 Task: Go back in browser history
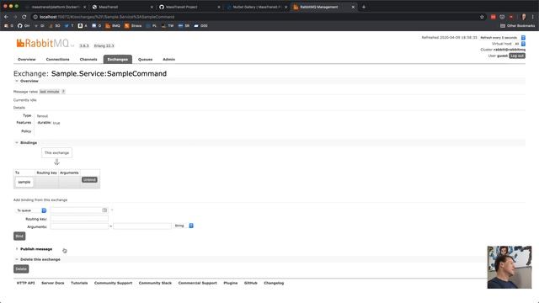point(6,17)
